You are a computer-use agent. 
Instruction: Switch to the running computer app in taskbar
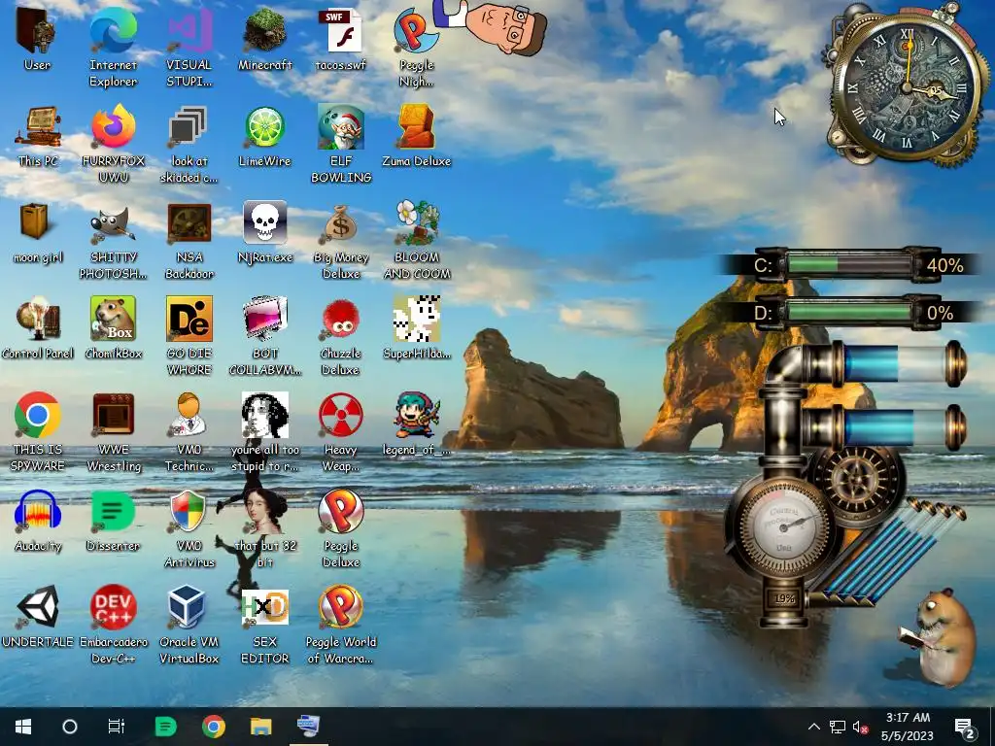[309, 727]
